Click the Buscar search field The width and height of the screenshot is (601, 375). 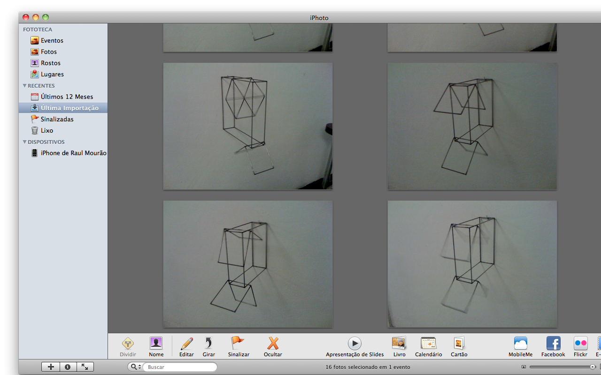click(180, 367)
